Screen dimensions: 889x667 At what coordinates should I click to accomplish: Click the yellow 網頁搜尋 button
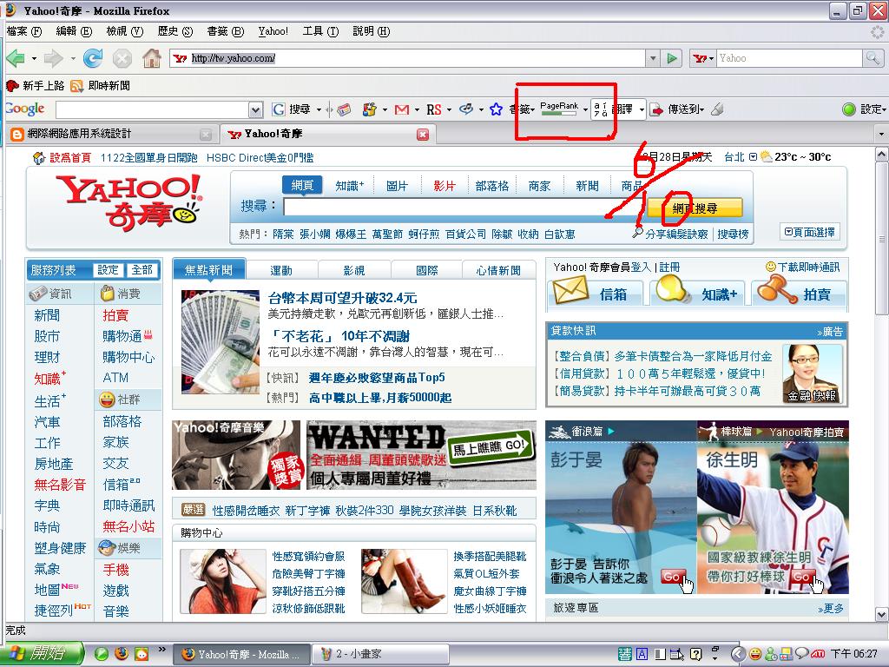click(x=695, y=208)
